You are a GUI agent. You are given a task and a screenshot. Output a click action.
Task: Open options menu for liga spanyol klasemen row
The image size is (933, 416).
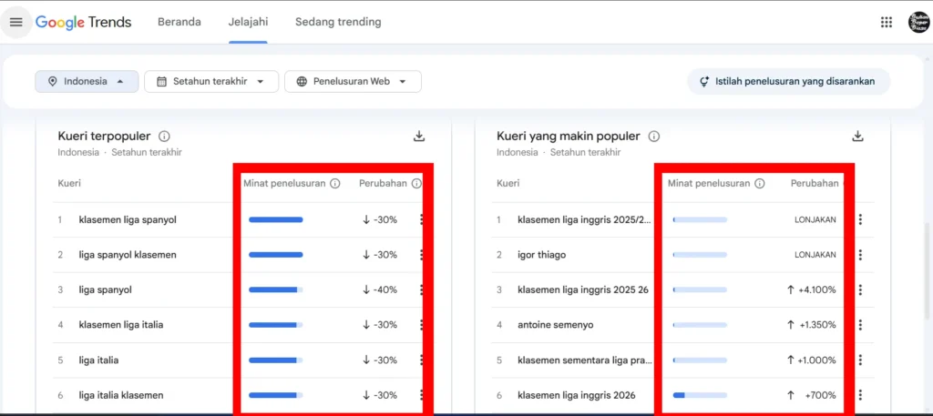pyautogui.click(x=422, y=255)
